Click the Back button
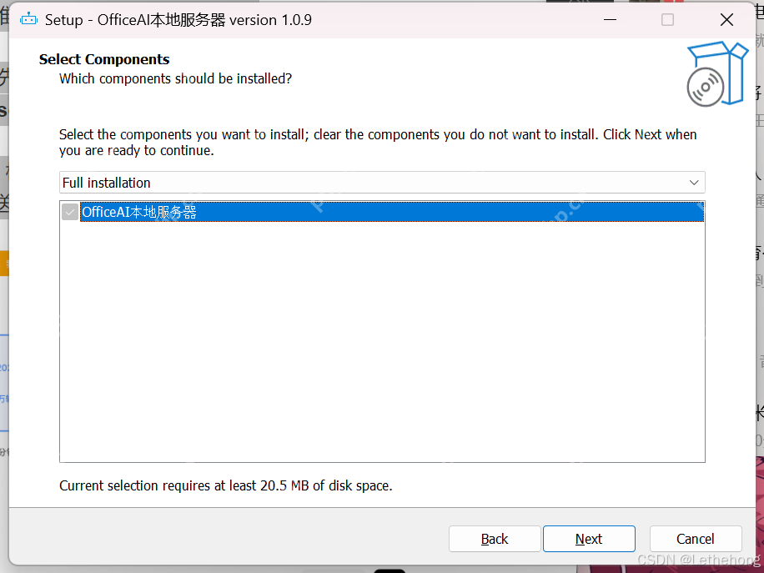 coord(495,539)
